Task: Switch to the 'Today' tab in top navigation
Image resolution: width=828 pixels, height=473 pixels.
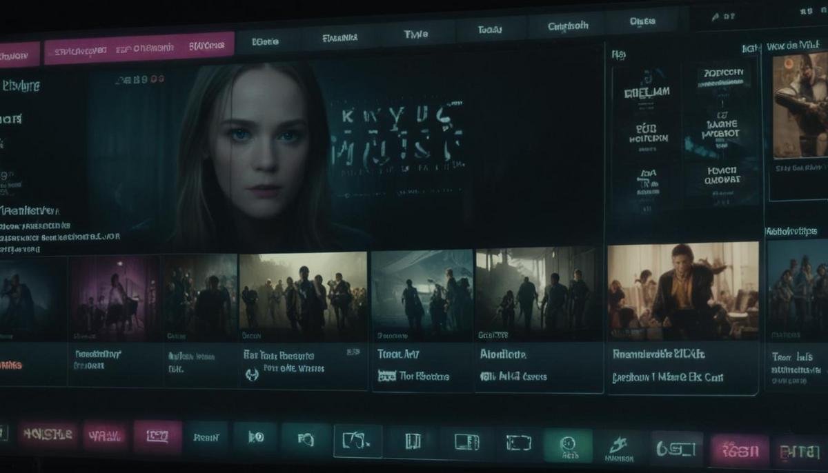Action: [x=489, y=30]
